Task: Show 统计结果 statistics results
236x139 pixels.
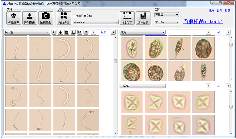Action: [143, 18]
